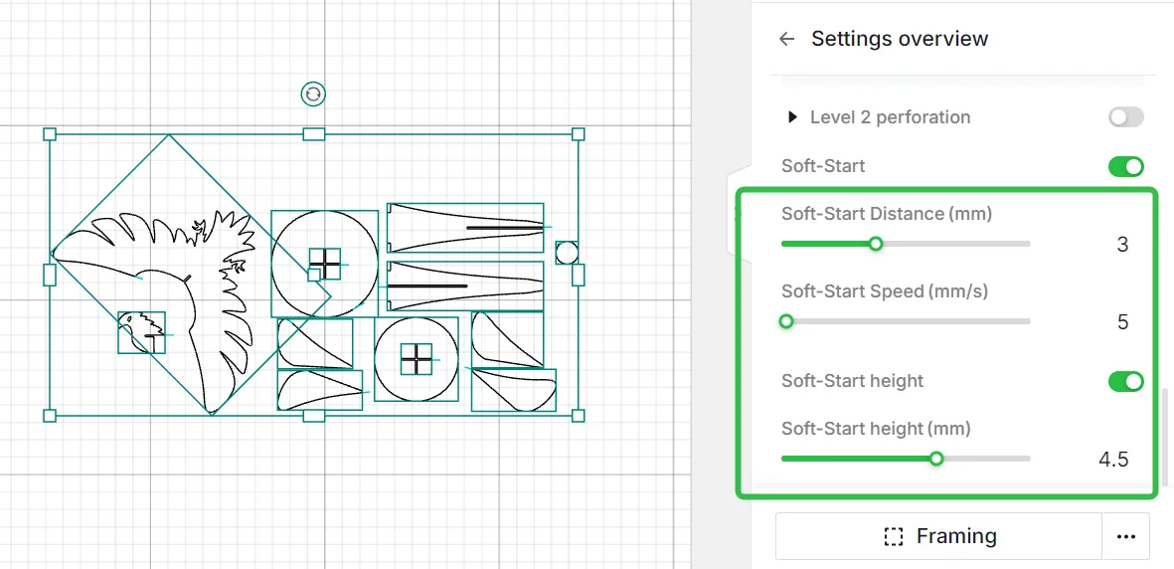Click the rotate handle above the selection
Screen dimensions: 1174x569
313,94
